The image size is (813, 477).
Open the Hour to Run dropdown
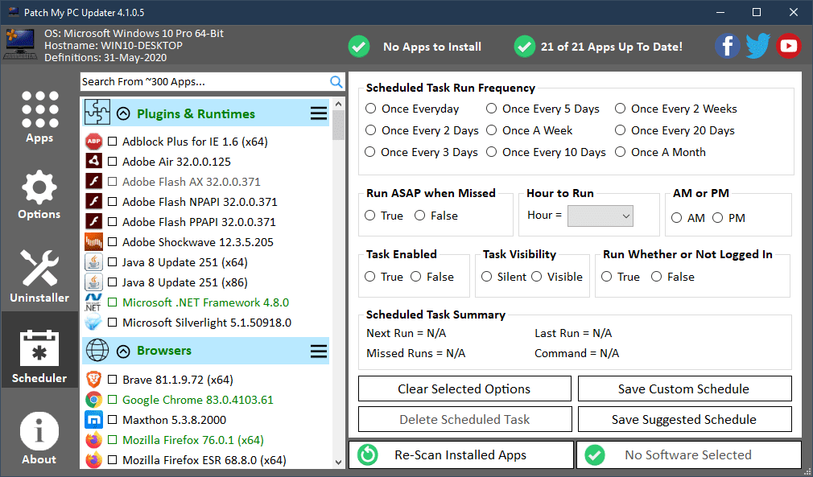600,216
